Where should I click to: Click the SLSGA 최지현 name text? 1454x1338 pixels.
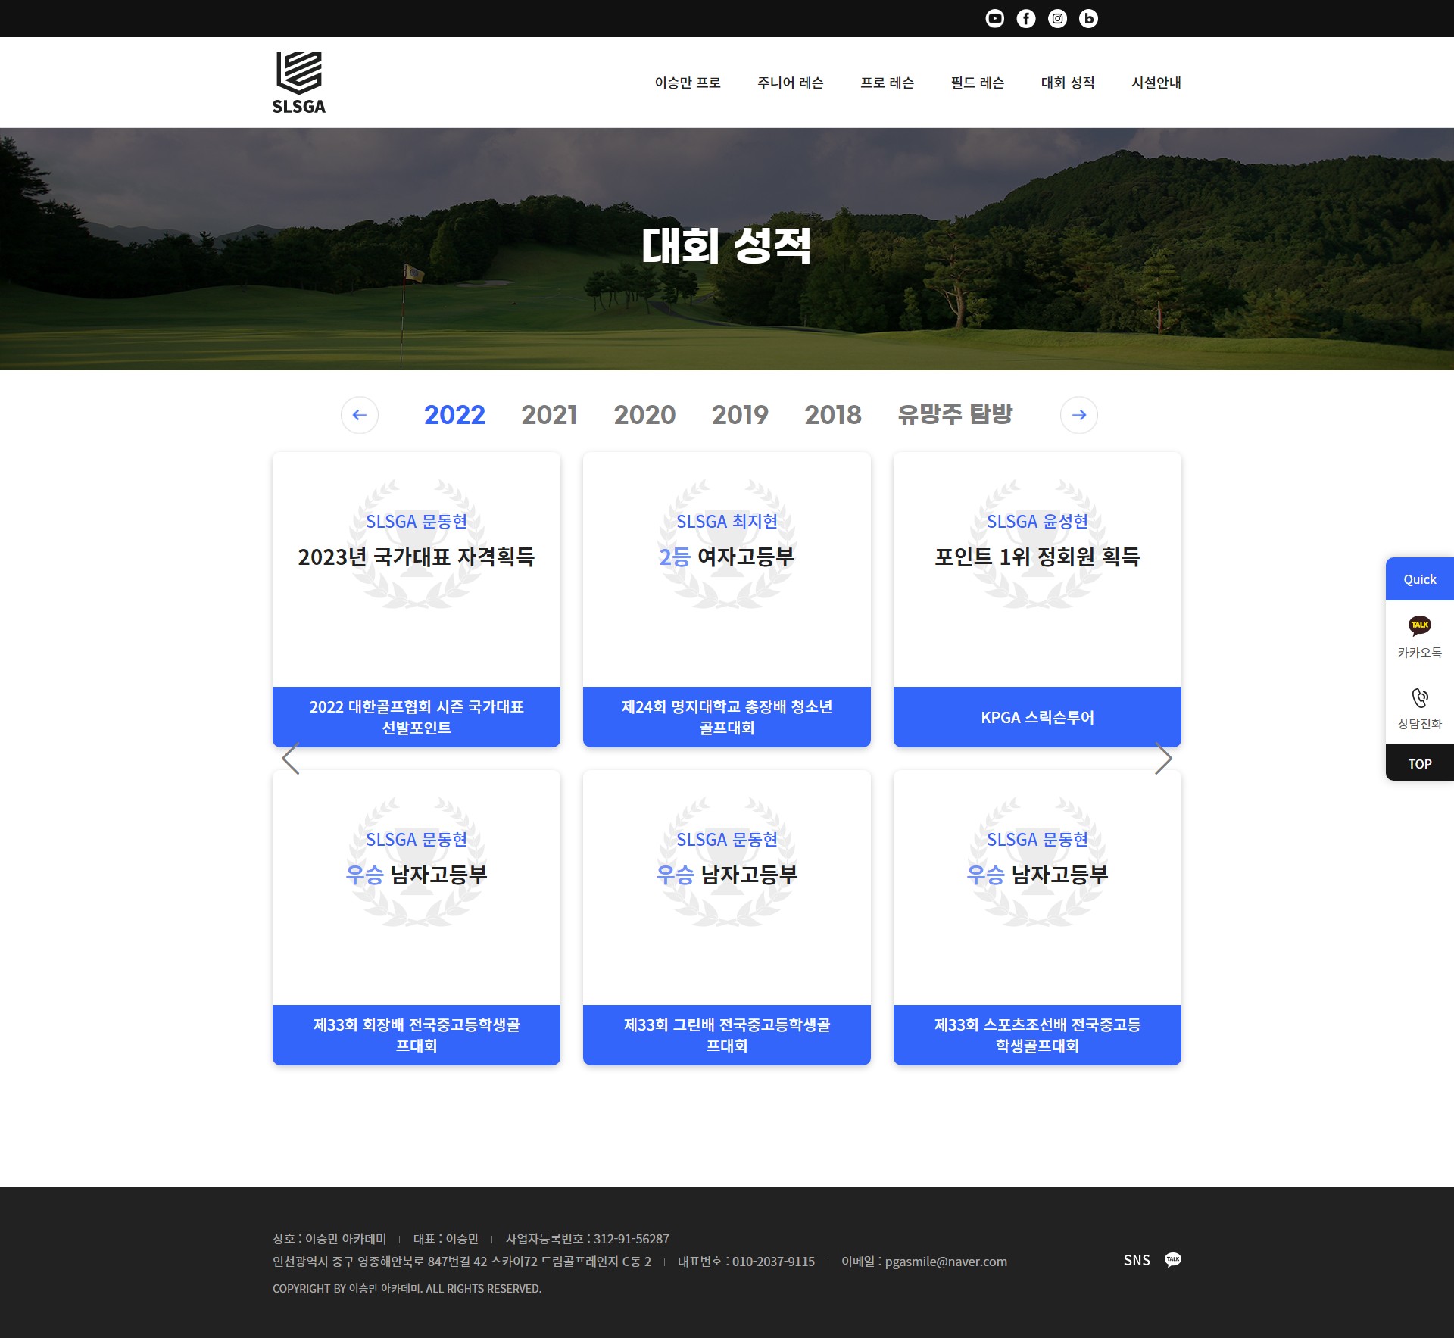click(x=727, y=522)
